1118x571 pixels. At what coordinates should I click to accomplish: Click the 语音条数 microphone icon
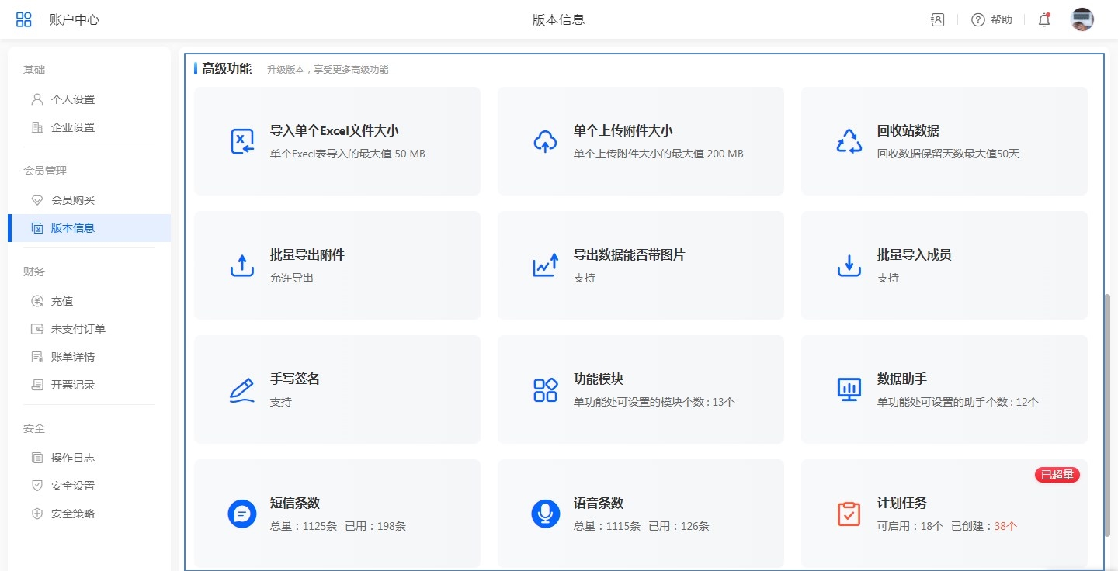pos(546,514)
